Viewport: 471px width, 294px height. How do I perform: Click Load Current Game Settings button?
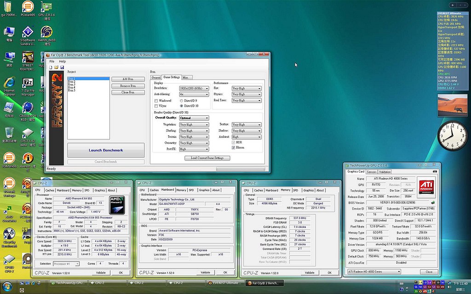(x=207, y=158)
